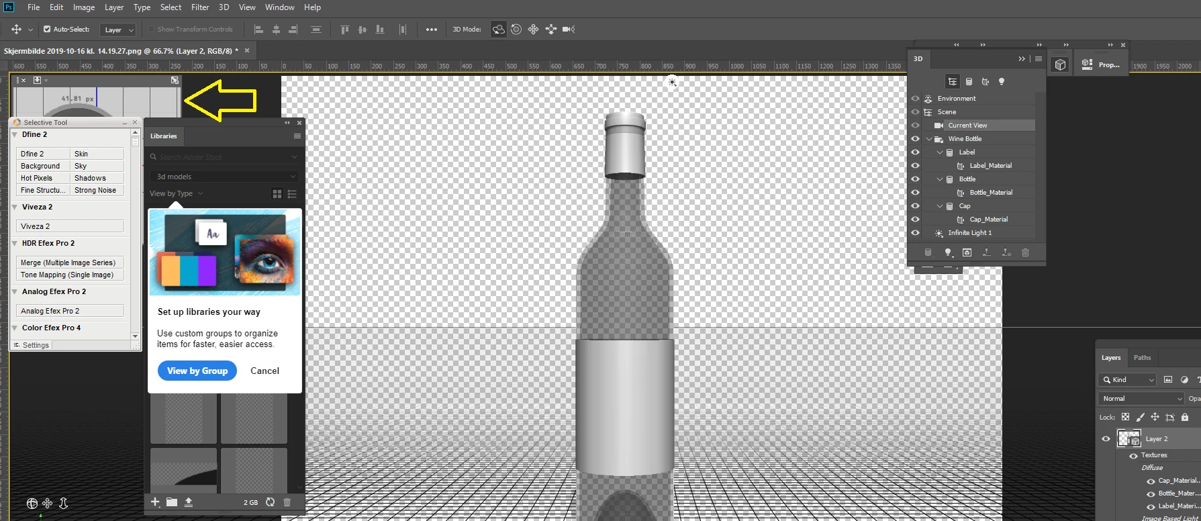Select the Roll 3D camera mode

click(516, 29)
